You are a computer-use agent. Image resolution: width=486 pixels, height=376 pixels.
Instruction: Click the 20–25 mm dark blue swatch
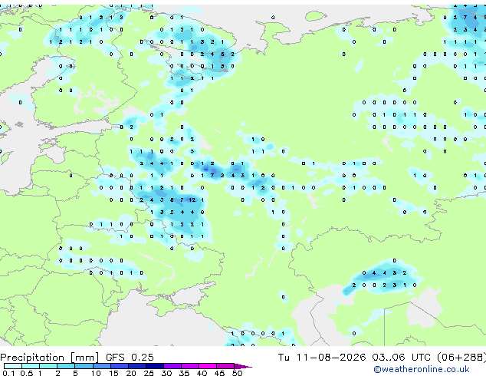(136, 366)
